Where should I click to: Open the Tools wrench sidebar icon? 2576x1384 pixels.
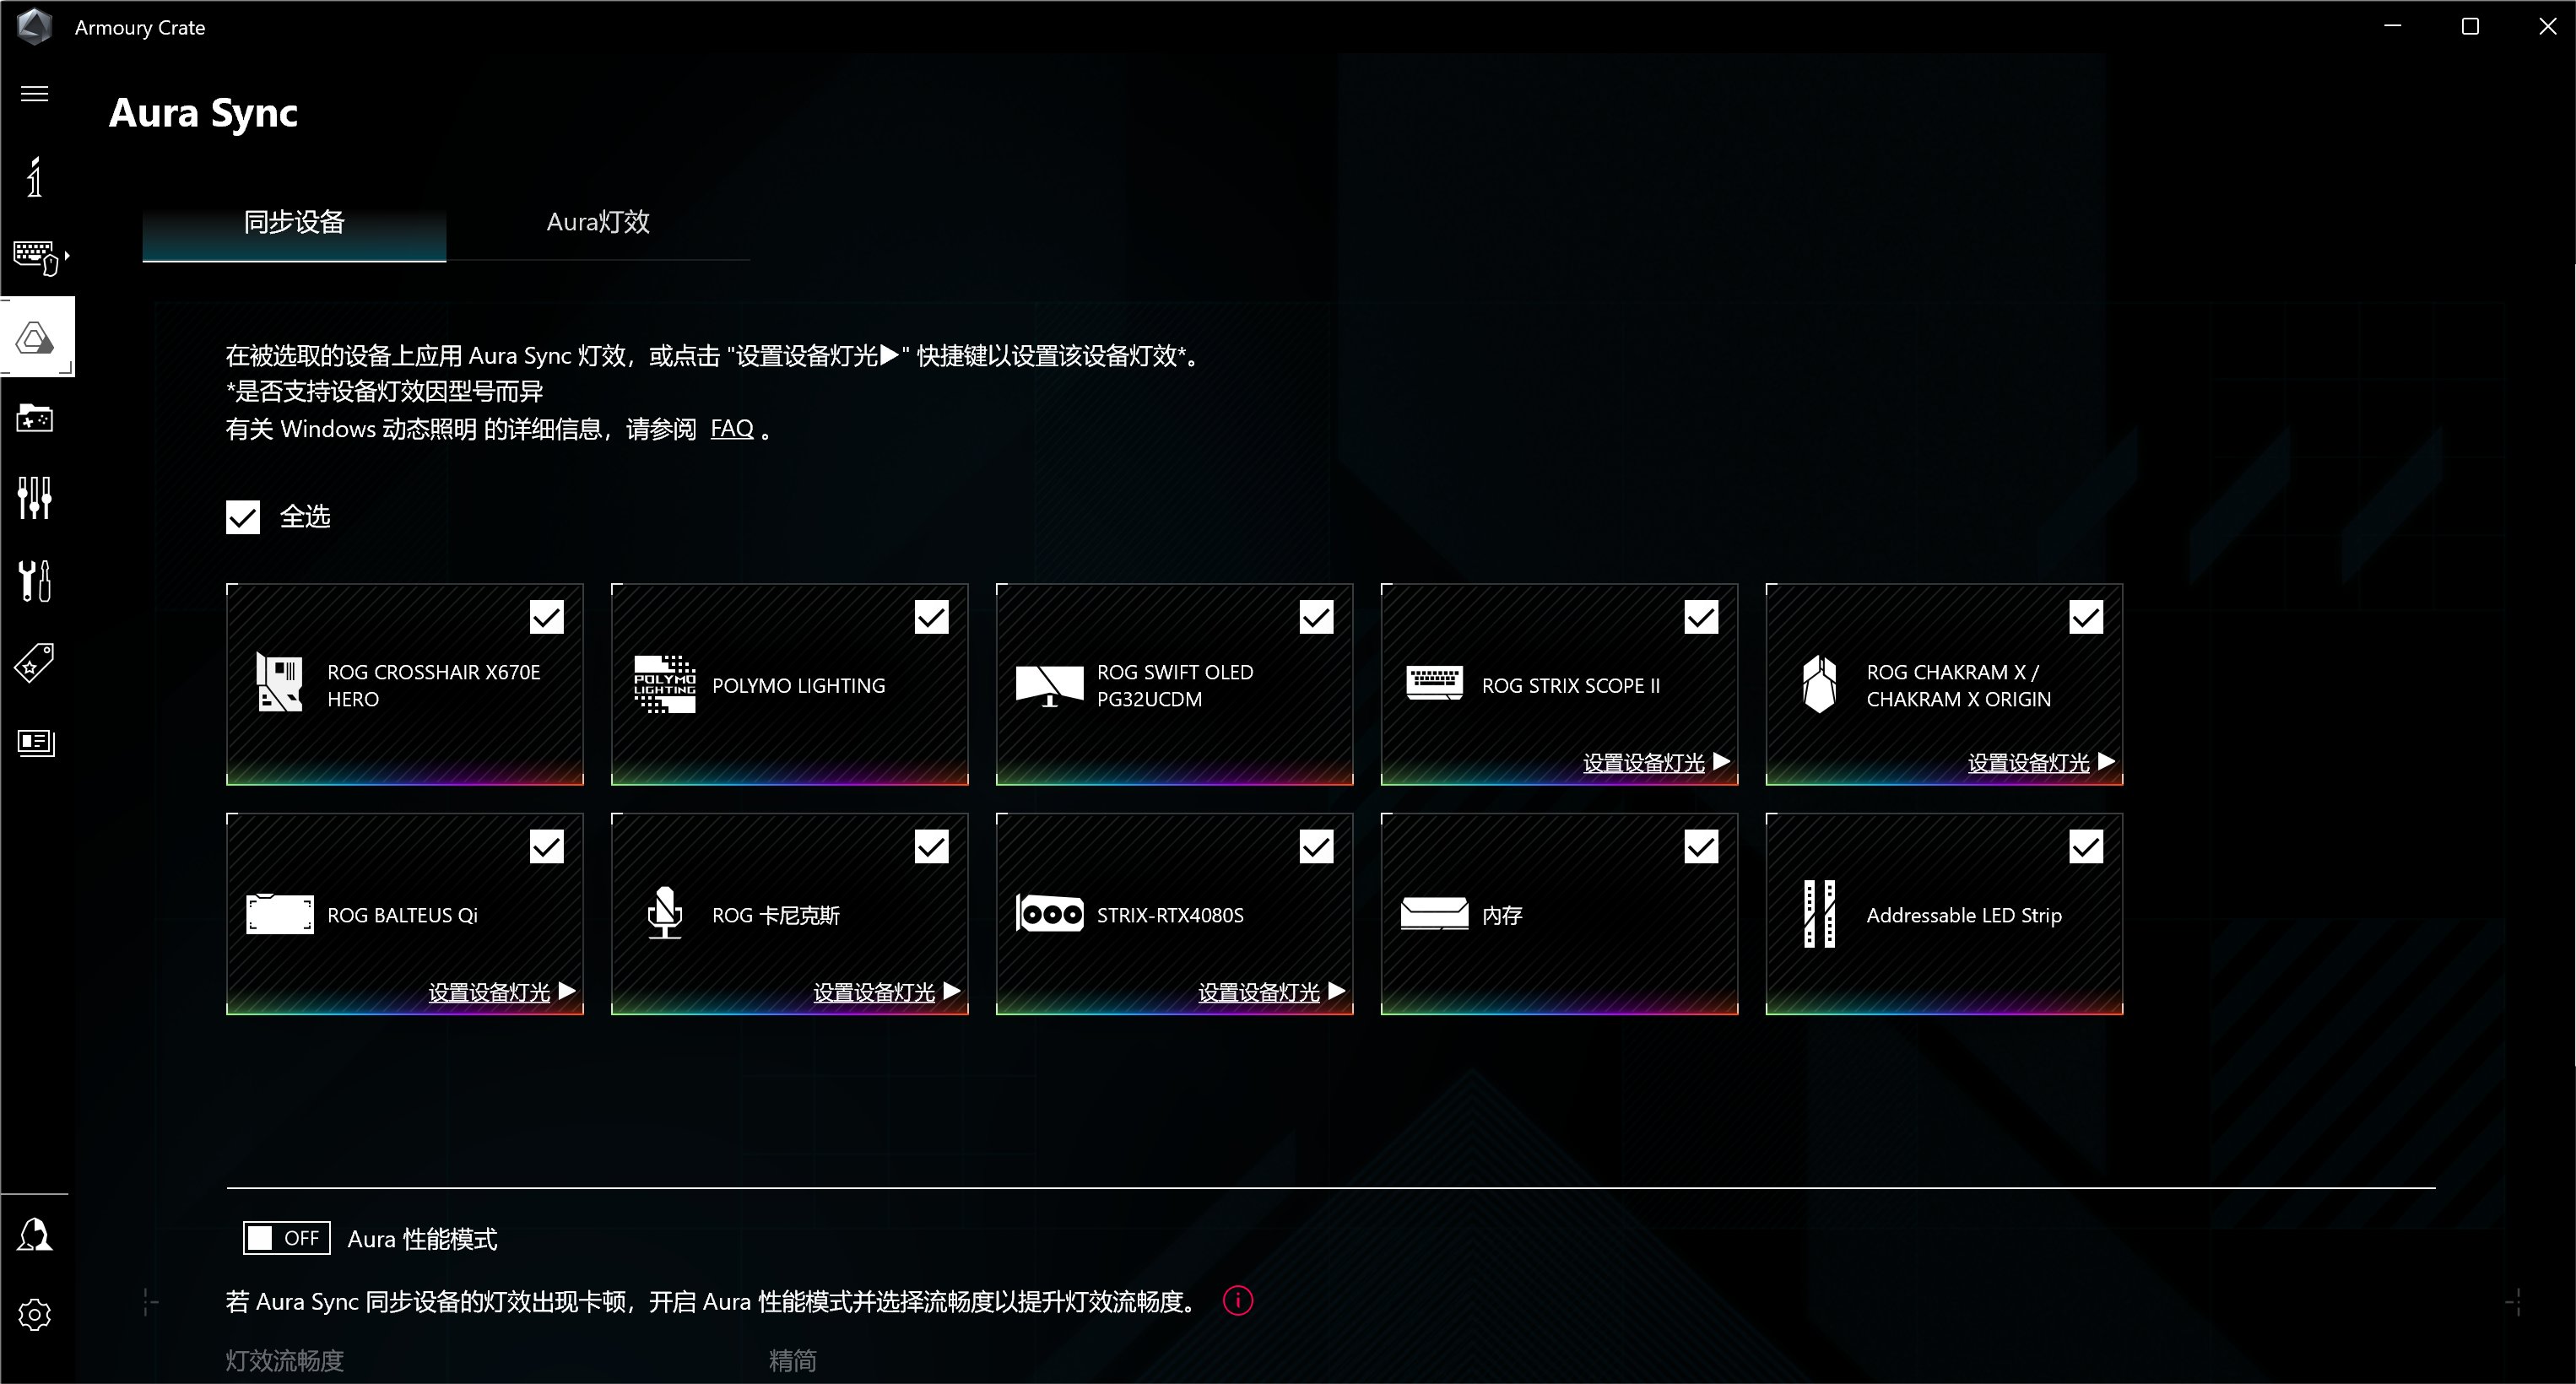[x=35, y=580]
